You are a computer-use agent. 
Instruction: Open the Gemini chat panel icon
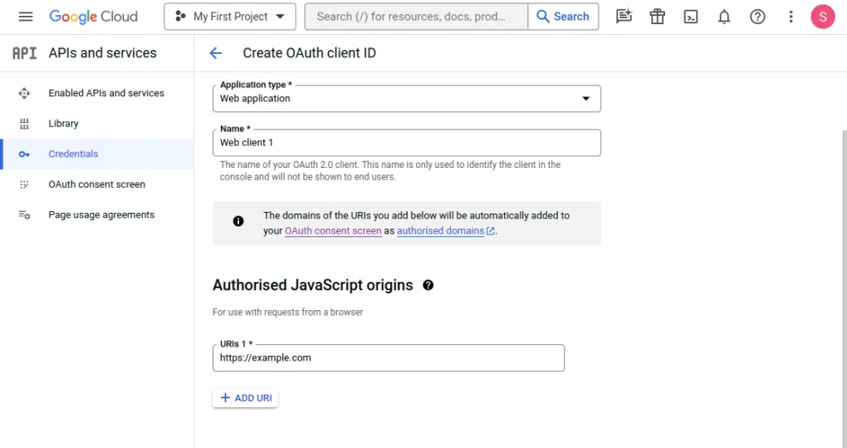coord(624,17)
